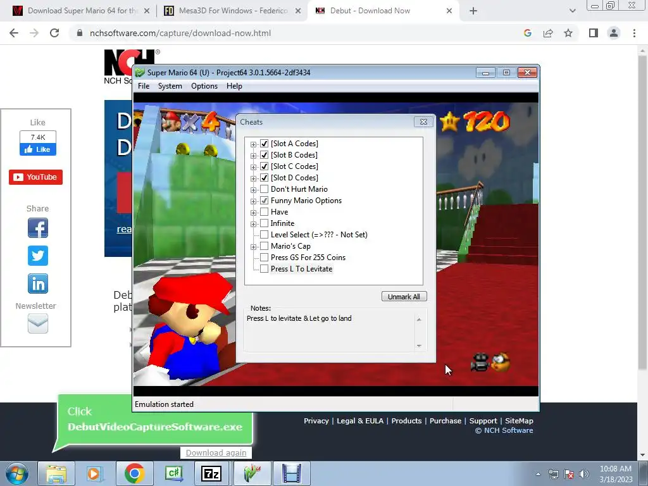Open Windows Start menu
The width and height of the screenshot is (648, 486).
pos(16,473)
